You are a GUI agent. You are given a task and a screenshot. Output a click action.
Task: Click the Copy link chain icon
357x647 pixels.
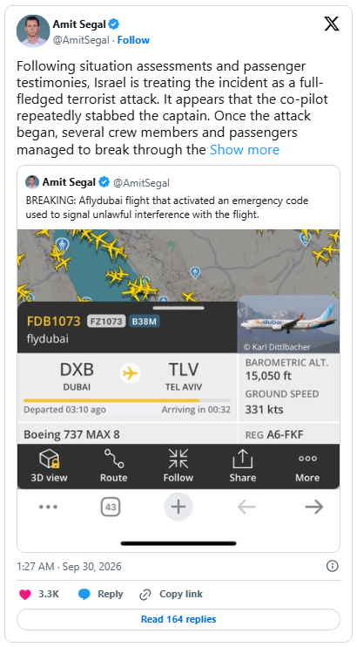(145, 595)
